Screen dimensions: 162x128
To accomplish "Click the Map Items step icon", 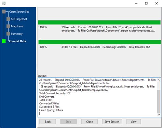I will [8, 26].
